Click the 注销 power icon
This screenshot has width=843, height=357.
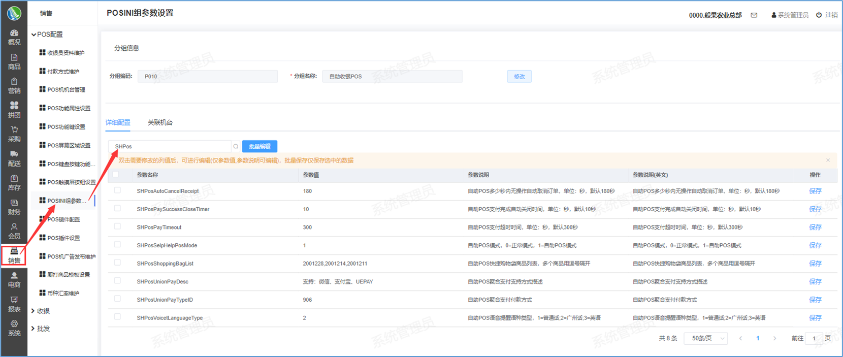tap(819, 15)
